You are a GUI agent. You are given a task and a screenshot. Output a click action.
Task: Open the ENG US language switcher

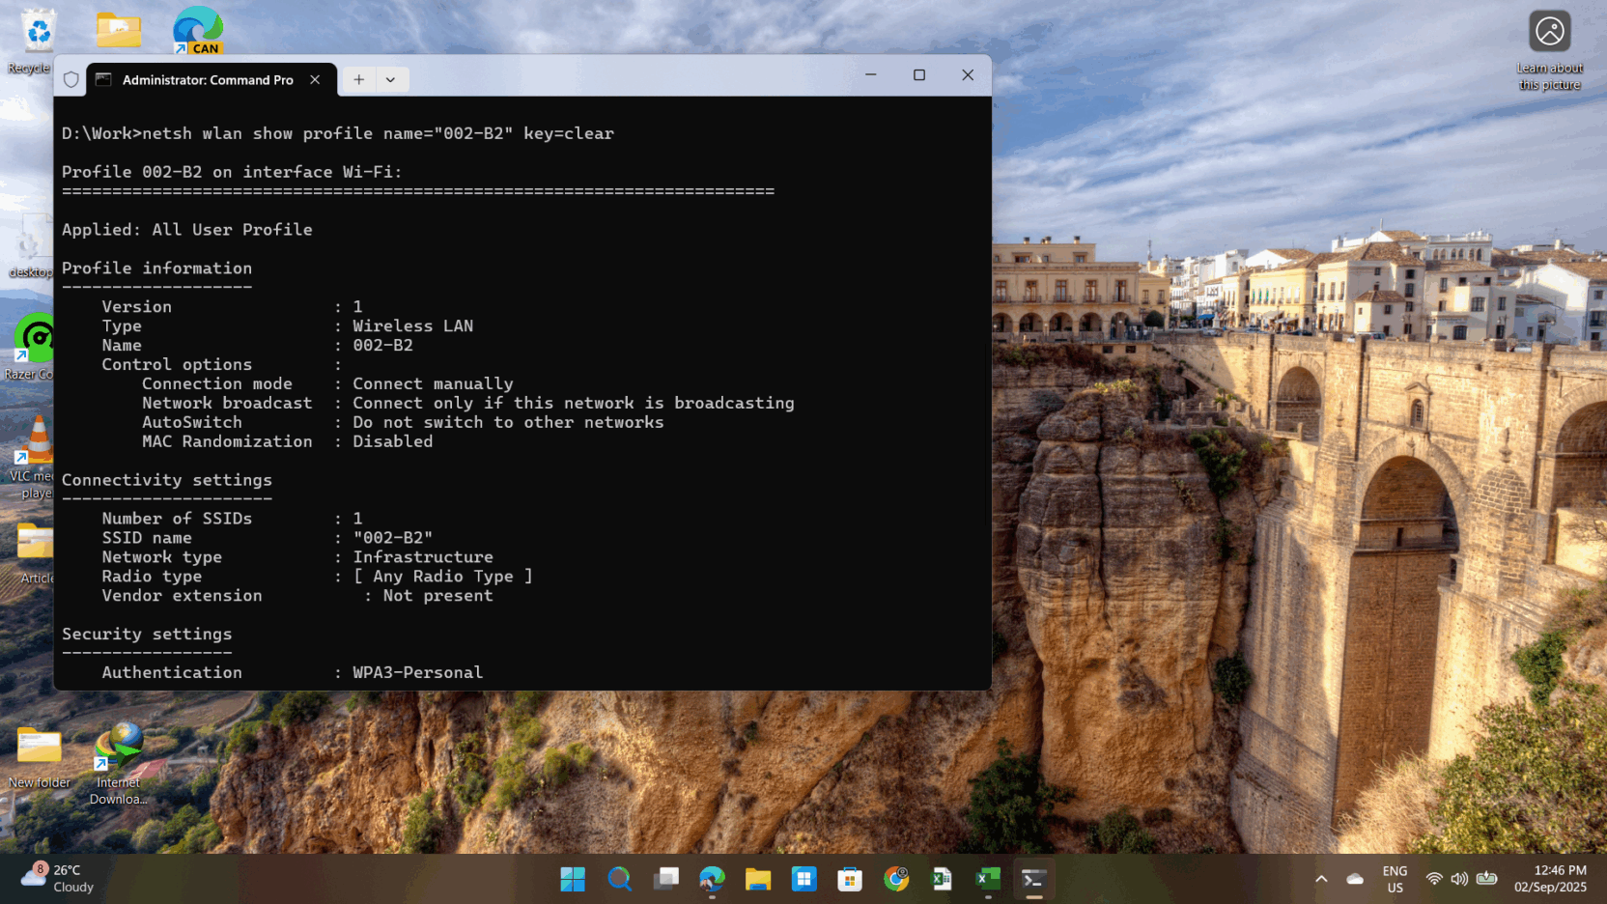pos(1395,879)
